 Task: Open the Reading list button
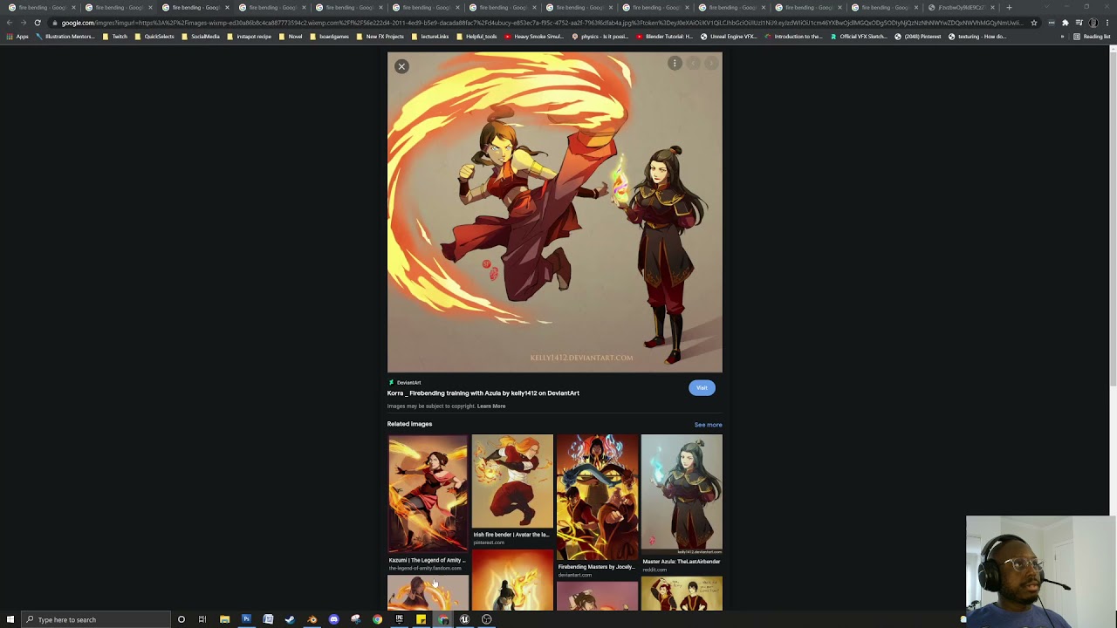click(x=1092, y=37)
